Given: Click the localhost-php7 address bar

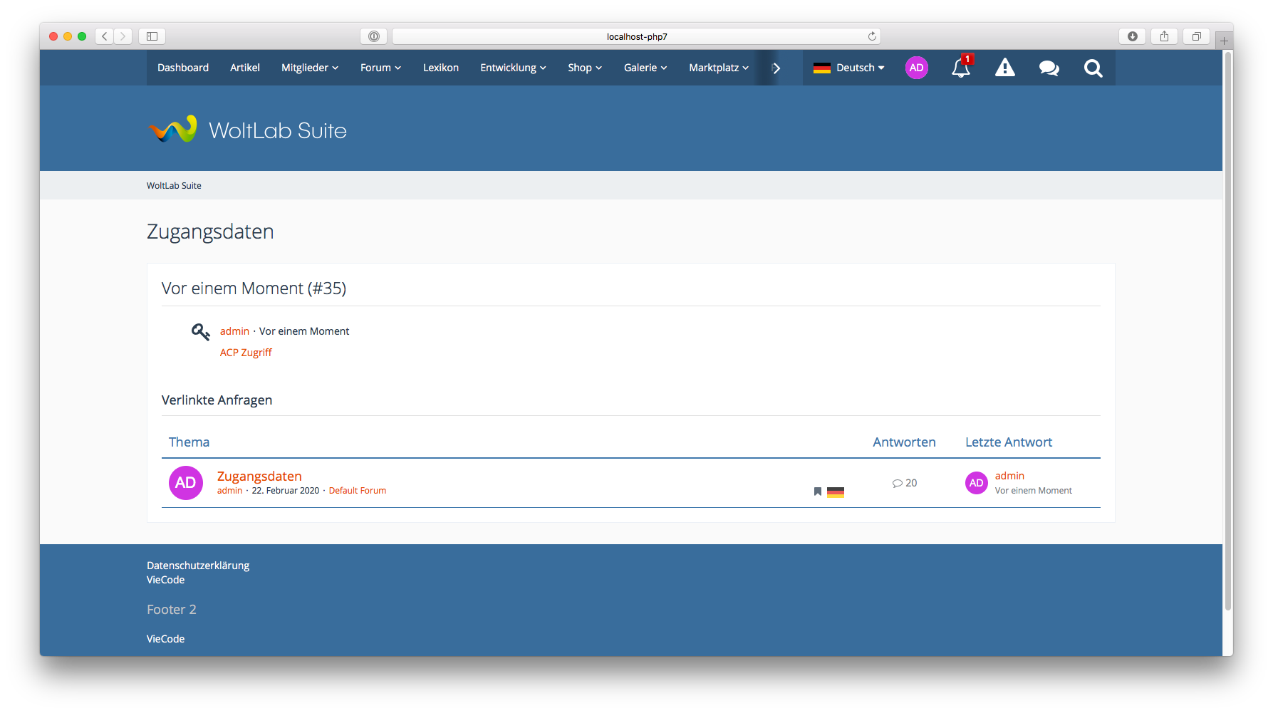Looking at the screenshot, I should [x=636, y=36].
